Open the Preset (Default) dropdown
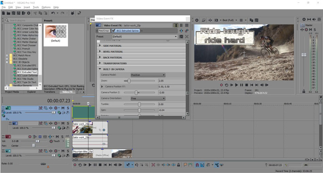This screenshot has width=323, height=173. pyautogui.click(x=145, y=37)
